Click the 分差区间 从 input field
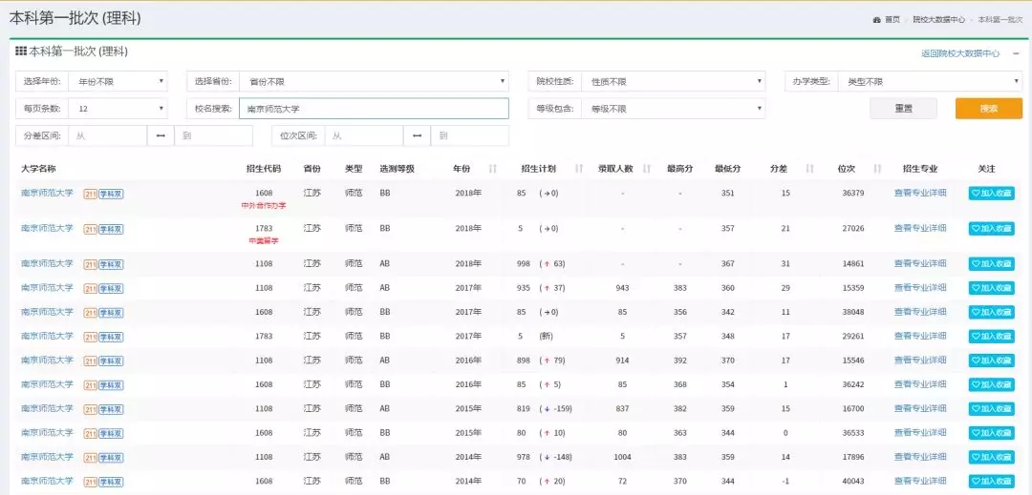Viewport: 1032px width, 495px height. click(x=107, y=135)
